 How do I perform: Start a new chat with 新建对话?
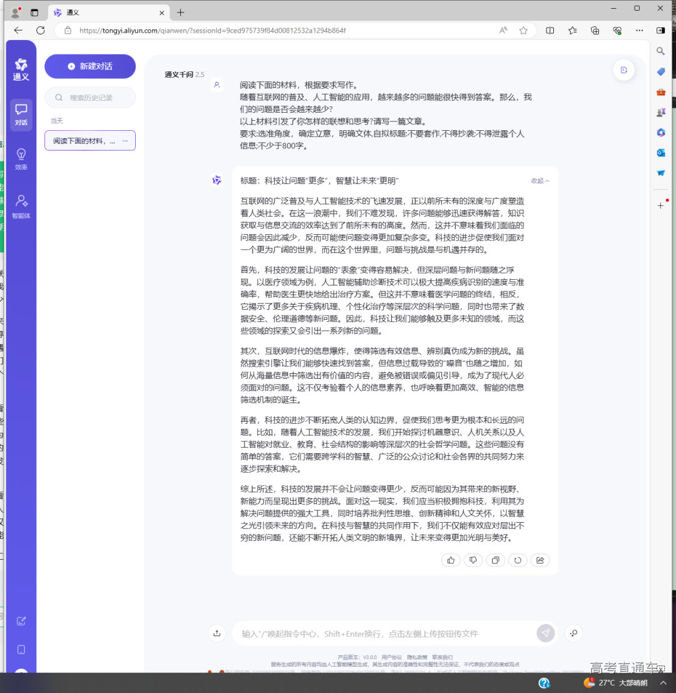point(90,66)
